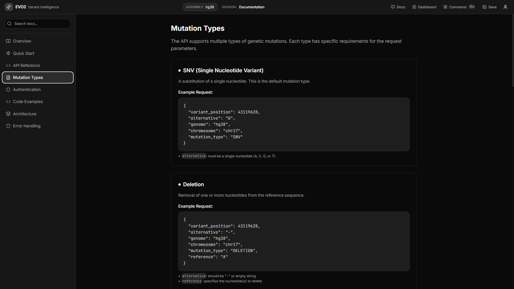Navigate to Error Handling section
The width and height of the screenshot is (514, 289).
(38, 126)
